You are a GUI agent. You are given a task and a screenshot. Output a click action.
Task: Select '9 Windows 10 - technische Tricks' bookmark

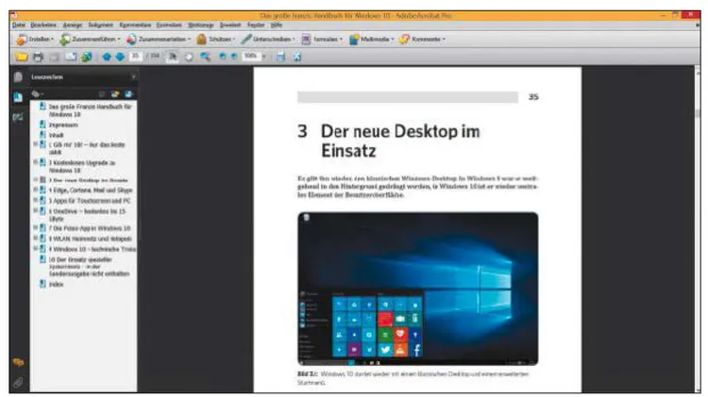[93, 249]
